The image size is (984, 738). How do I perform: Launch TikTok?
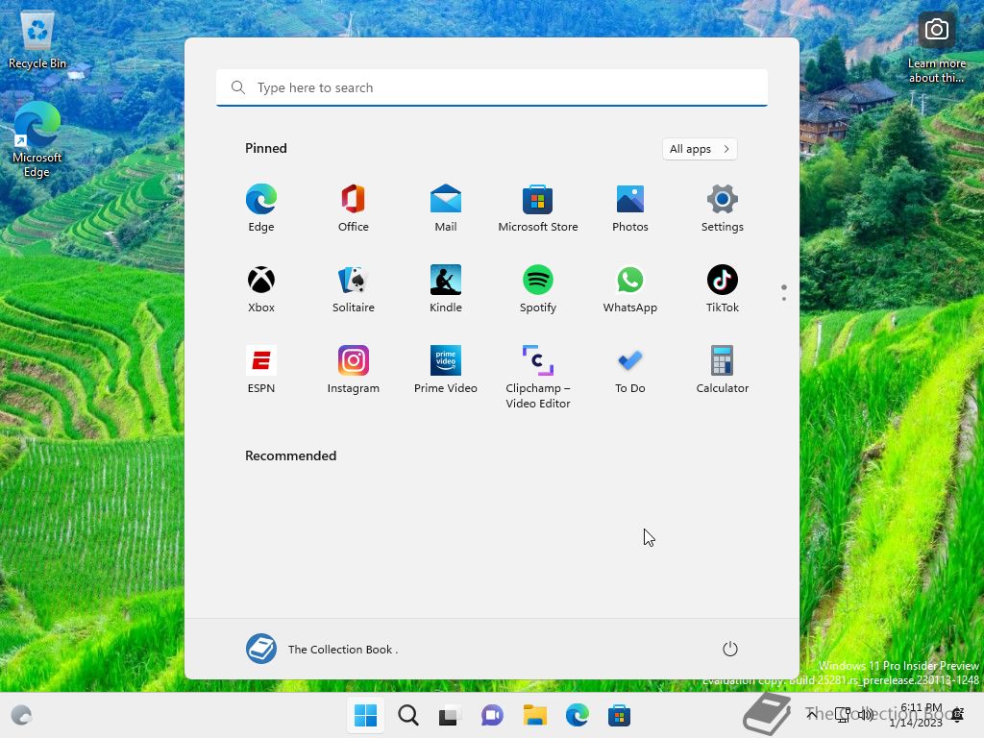point(723,289)
